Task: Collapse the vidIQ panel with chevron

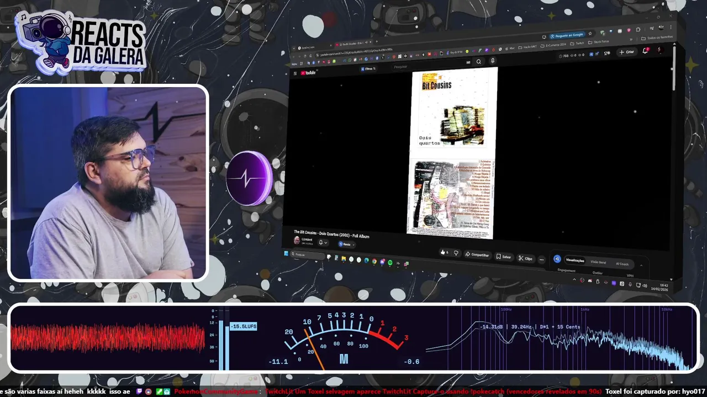Action: pyautogui.click(x=641, y=265)
